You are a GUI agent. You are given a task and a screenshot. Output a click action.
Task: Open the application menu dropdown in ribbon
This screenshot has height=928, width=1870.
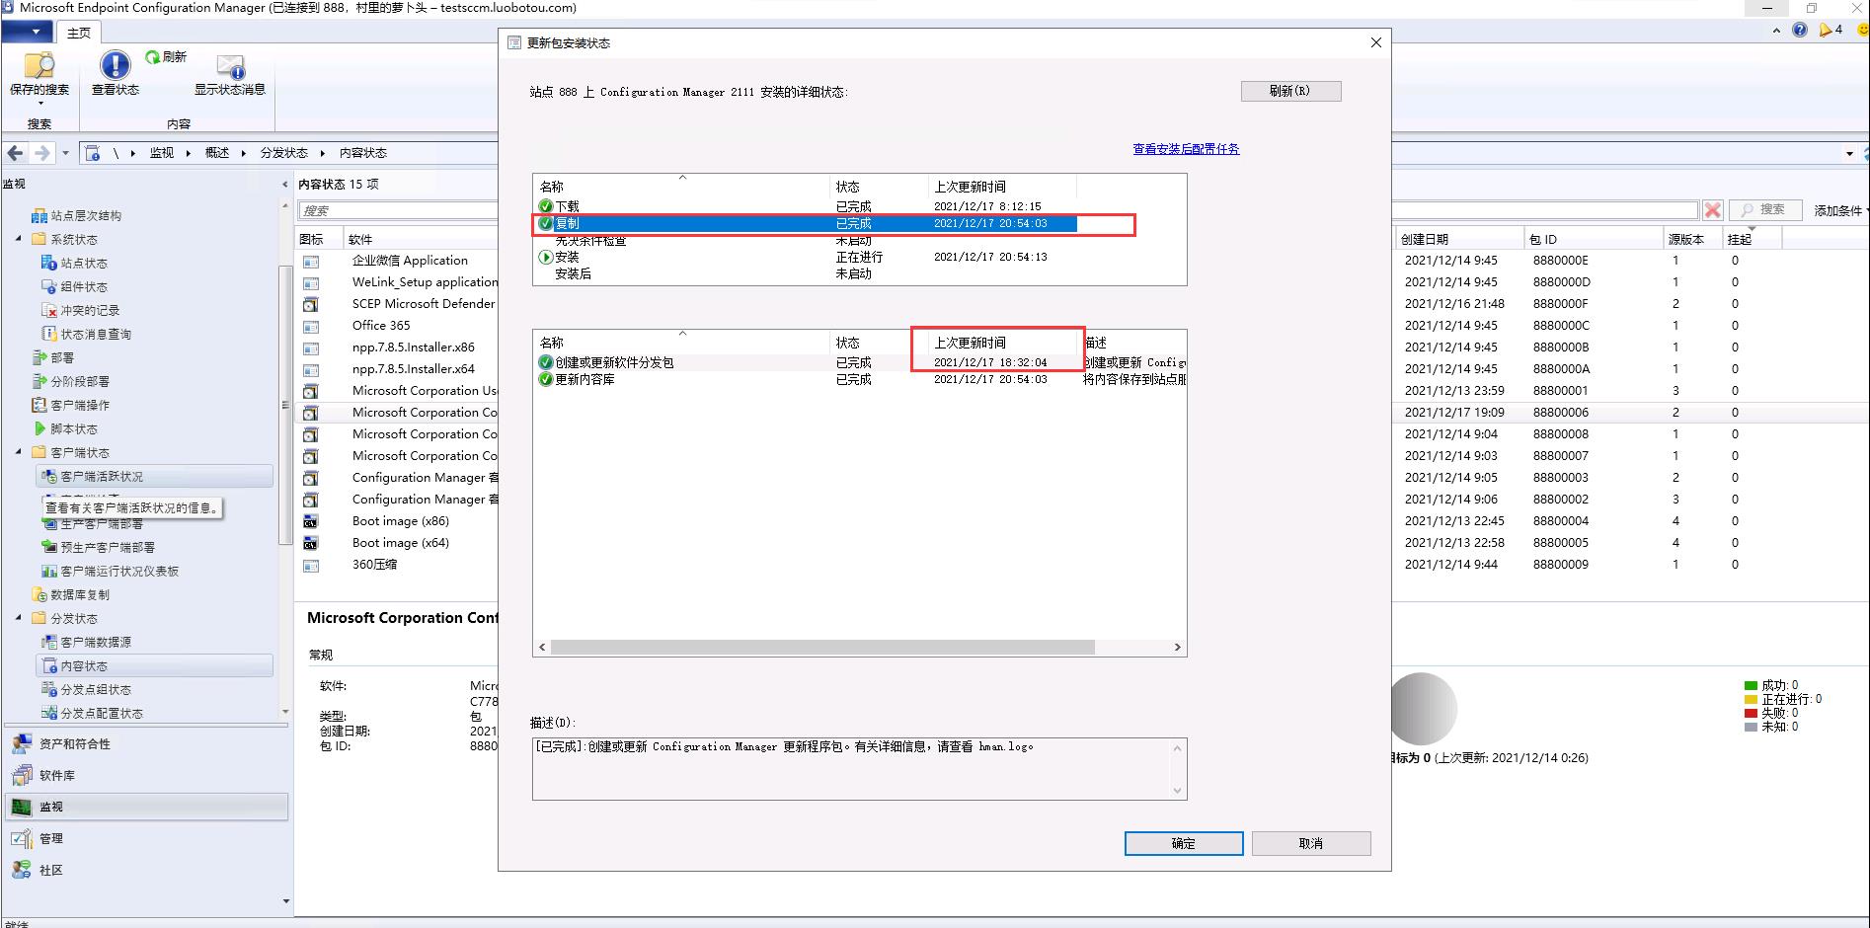pyautogui.click(x=28, y=33)
